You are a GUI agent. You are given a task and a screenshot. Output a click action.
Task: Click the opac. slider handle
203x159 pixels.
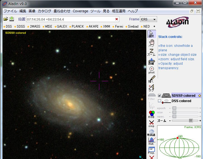click(174, 116)
